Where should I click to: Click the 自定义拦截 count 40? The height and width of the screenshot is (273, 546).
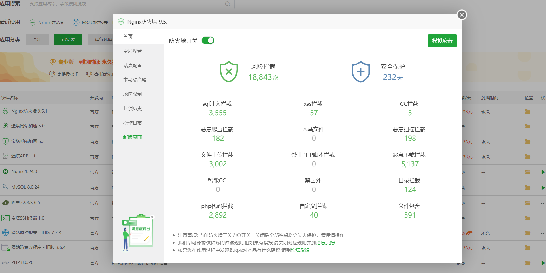pyautogui.click(x=314, y=215)
